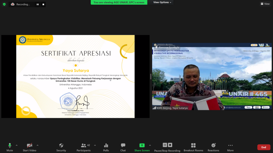Expand video options arrow beside Start Video
The width and height of the screenshot is (273, 153).
(x=37, y=145)
